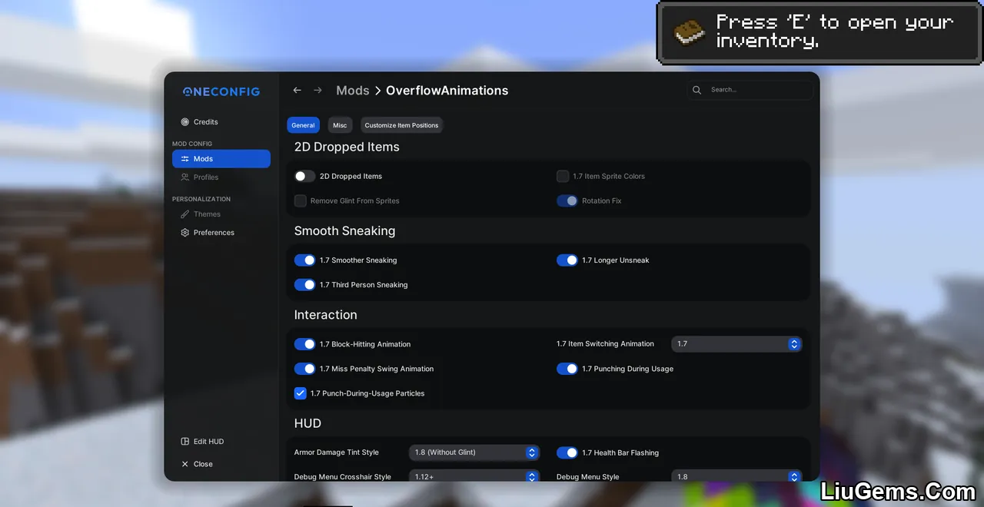
Task: Toggle the 2D Dropped Items switch
Action: 304,176
